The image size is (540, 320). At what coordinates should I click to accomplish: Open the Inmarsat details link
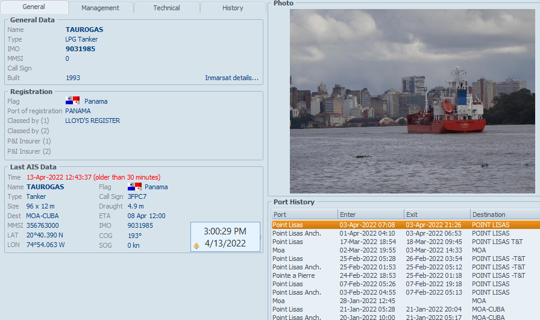[232, 78]
